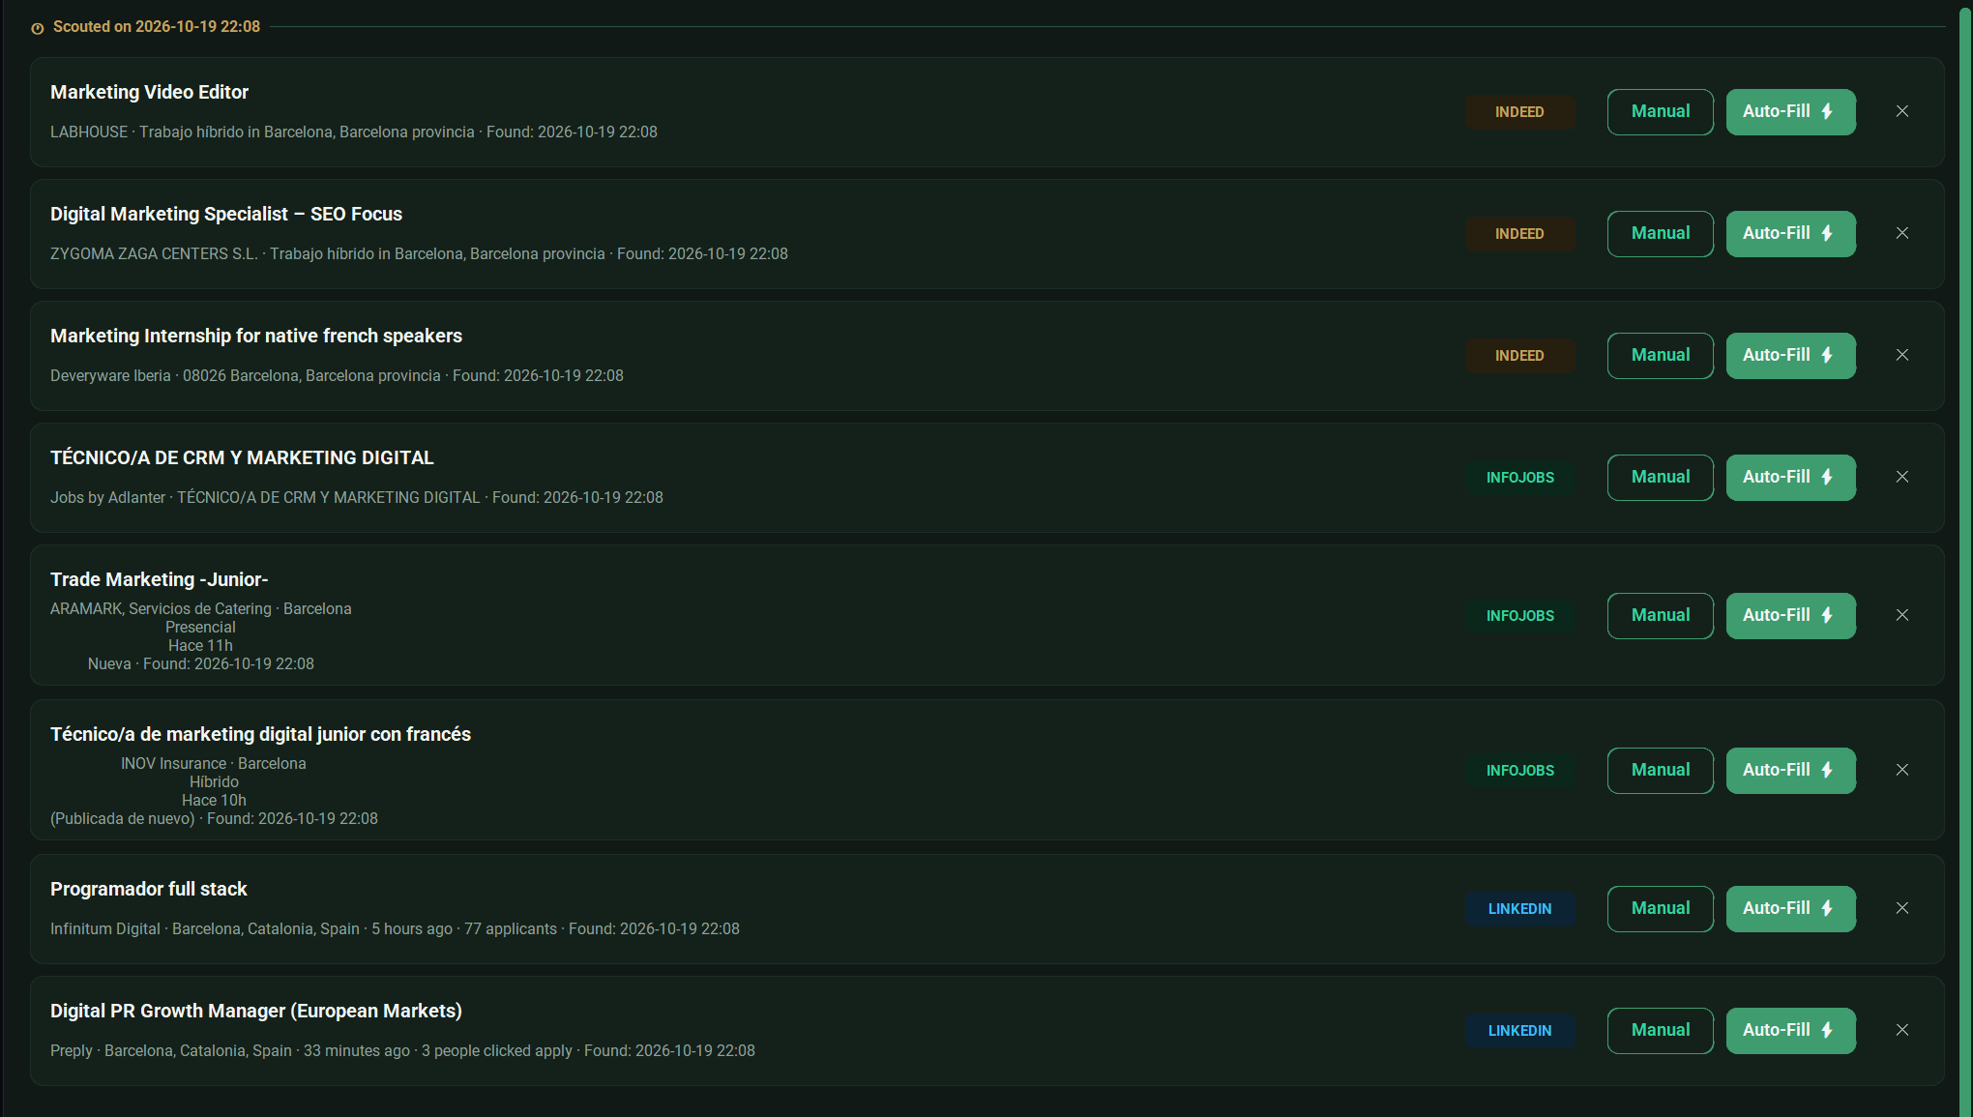Dismiss the Digital Marketing Specialist SEO Focus card
The width and height of the screenshot is (1973, 1117).
pyautogui.click(x=1901, y=233)
